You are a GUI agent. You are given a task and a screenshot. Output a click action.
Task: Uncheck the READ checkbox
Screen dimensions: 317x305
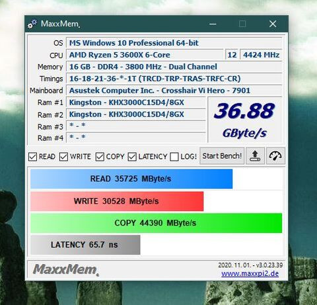(x=32, y=157)
